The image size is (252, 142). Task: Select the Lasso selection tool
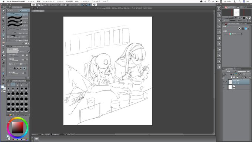(3, 24)
